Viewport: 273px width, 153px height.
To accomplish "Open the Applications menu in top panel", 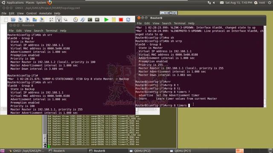I will [x=15, y=3].
